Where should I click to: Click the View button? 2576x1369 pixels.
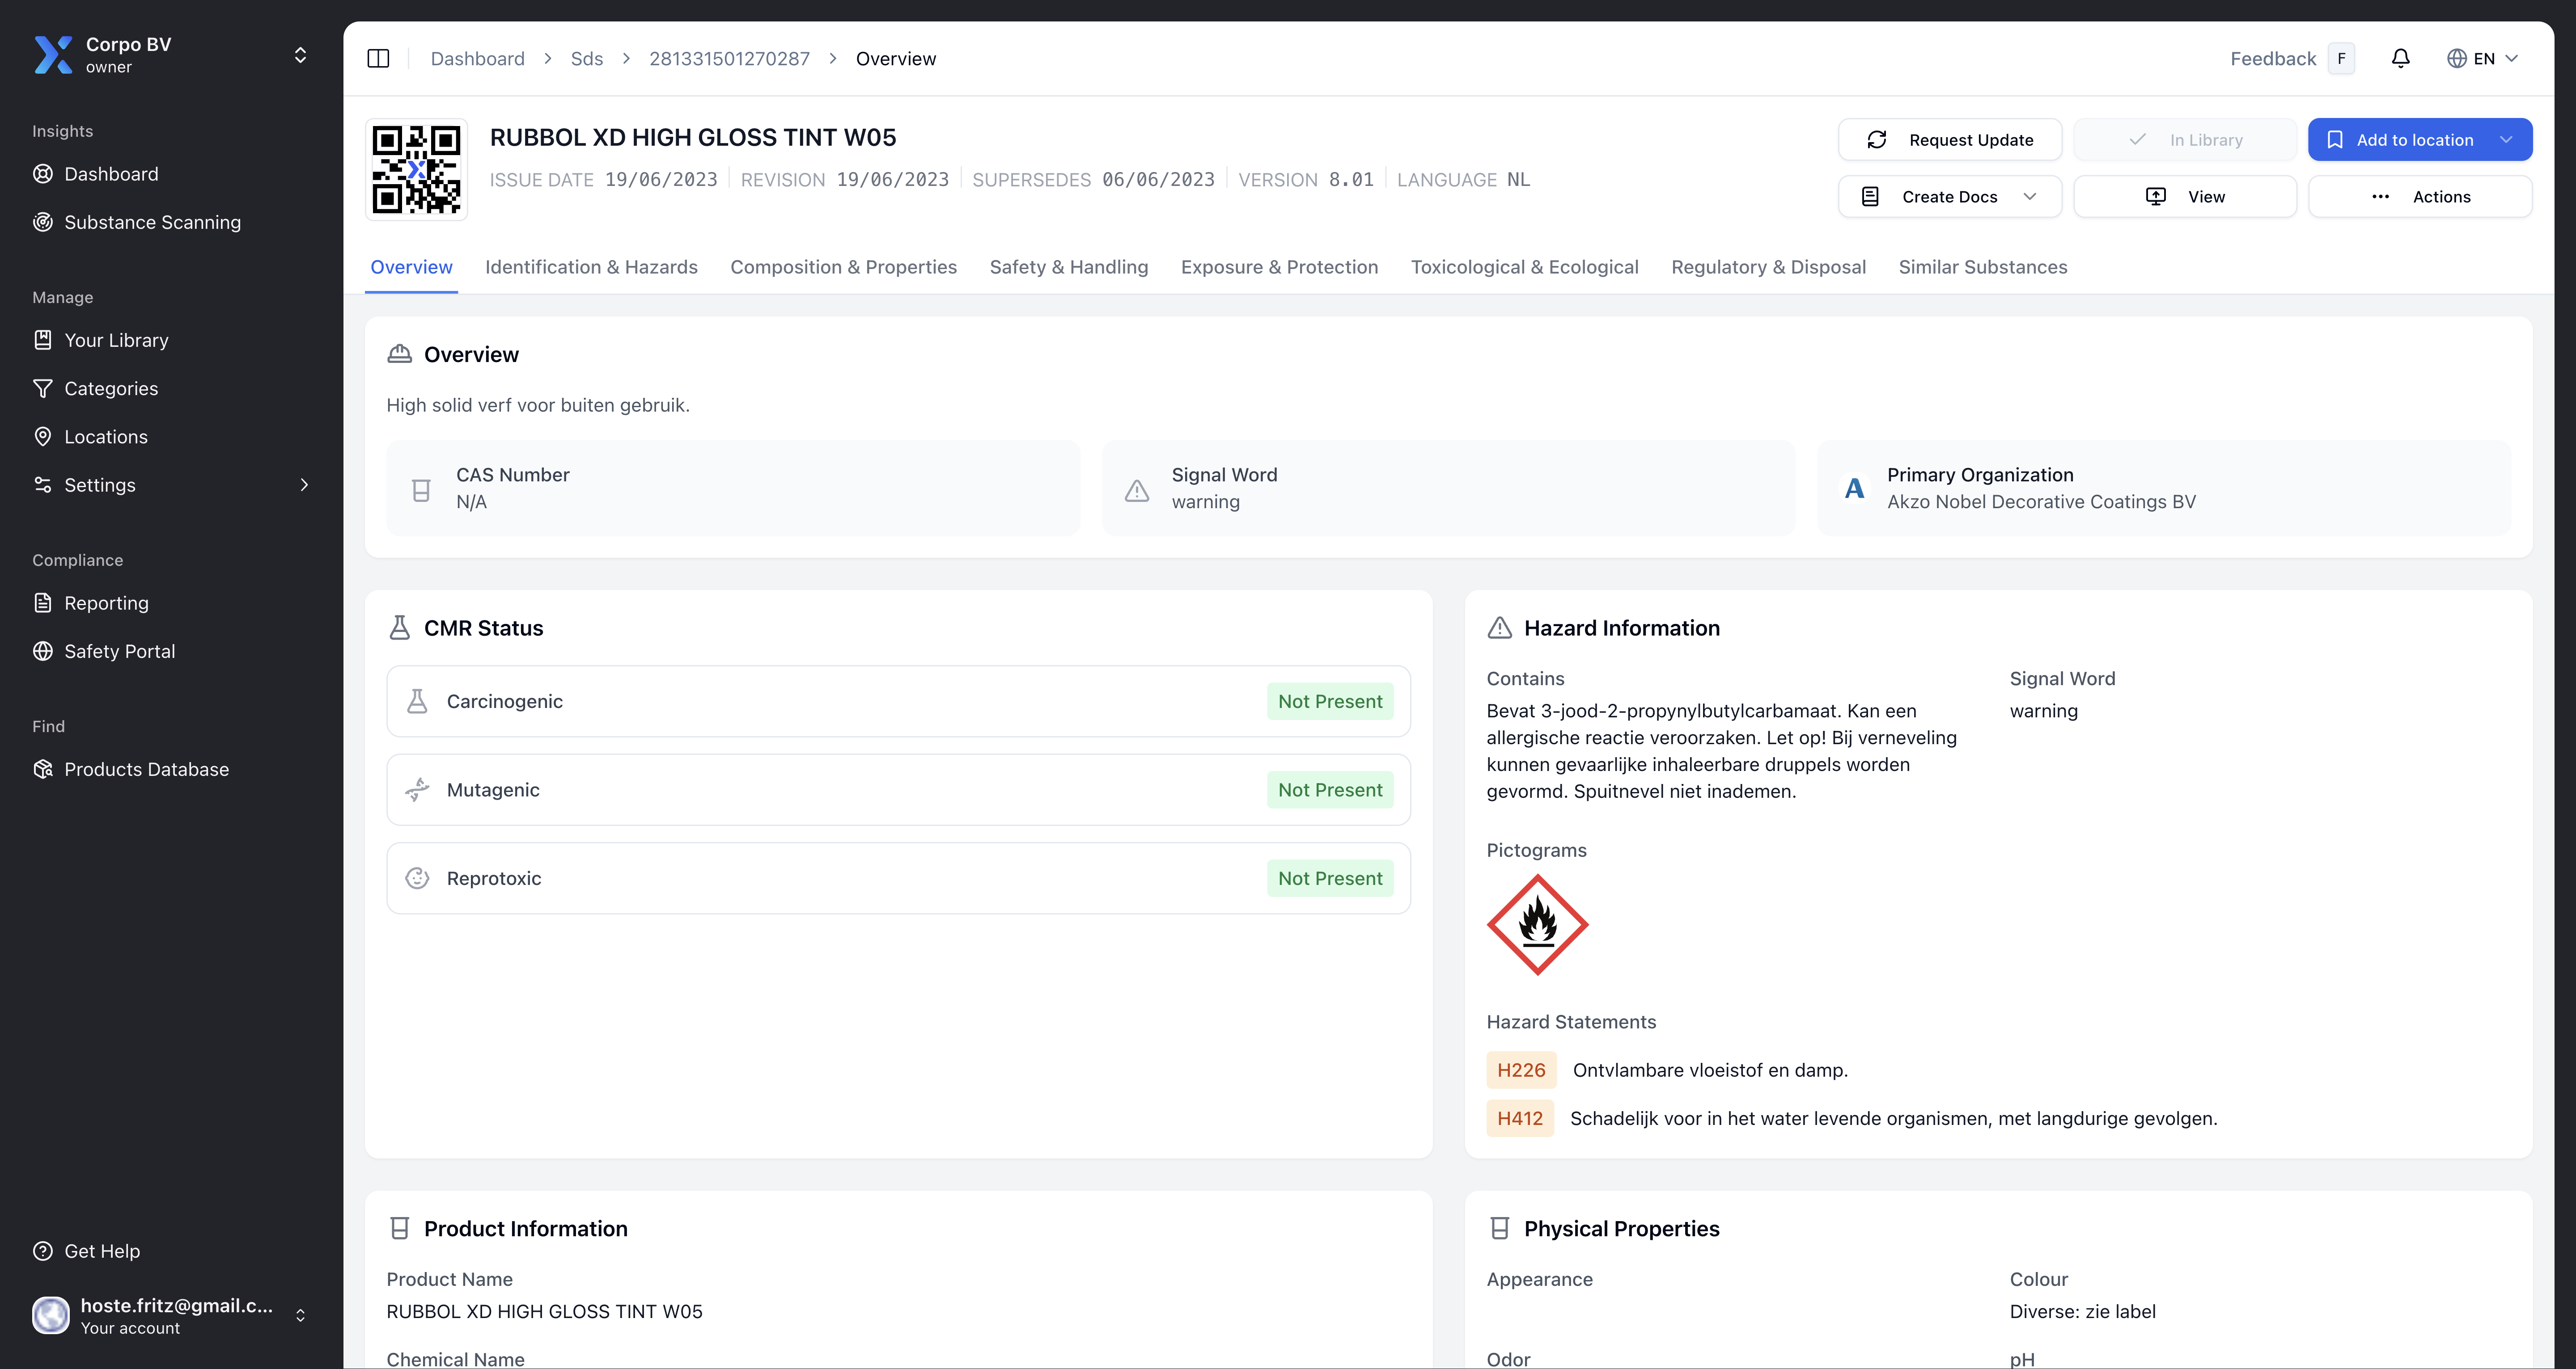click(2185, 197)
